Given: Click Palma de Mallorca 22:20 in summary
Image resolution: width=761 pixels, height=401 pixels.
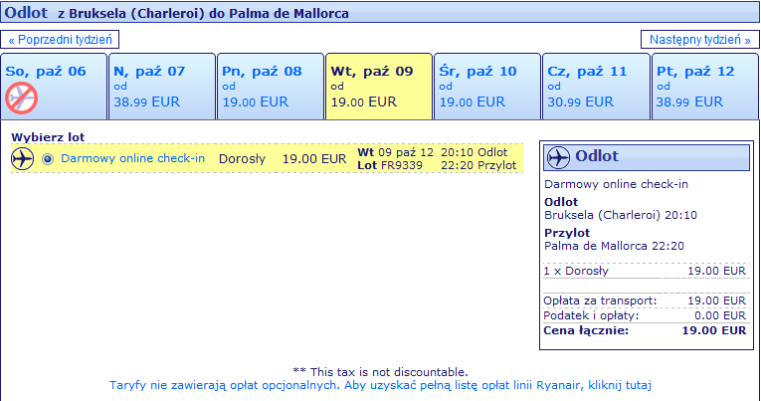Looking at the screenshot, I should (614, 246).
